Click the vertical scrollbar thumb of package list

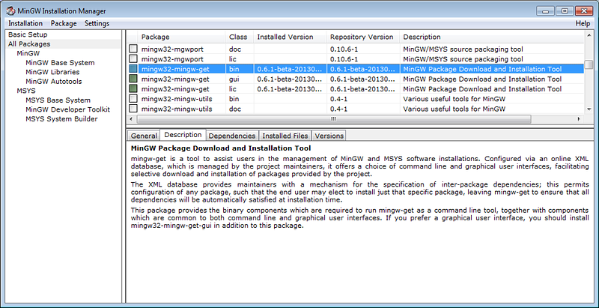(589, 64)
